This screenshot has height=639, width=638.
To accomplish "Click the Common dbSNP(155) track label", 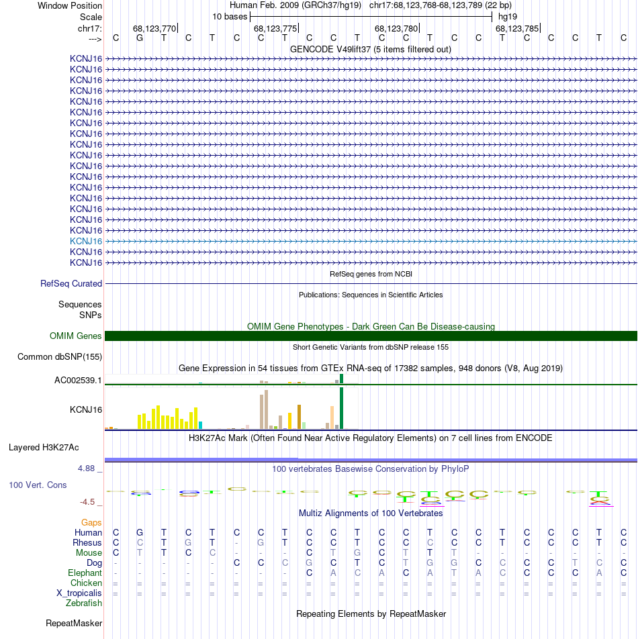I will (60, 357).
